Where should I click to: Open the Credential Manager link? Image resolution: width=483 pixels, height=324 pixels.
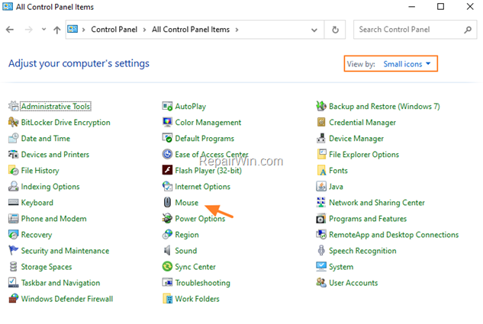362,123
